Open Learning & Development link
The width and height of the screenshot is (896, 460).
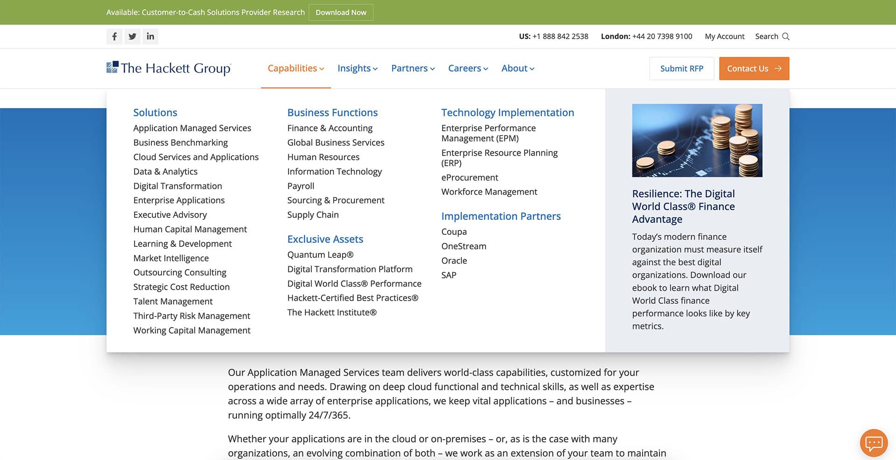182,243
